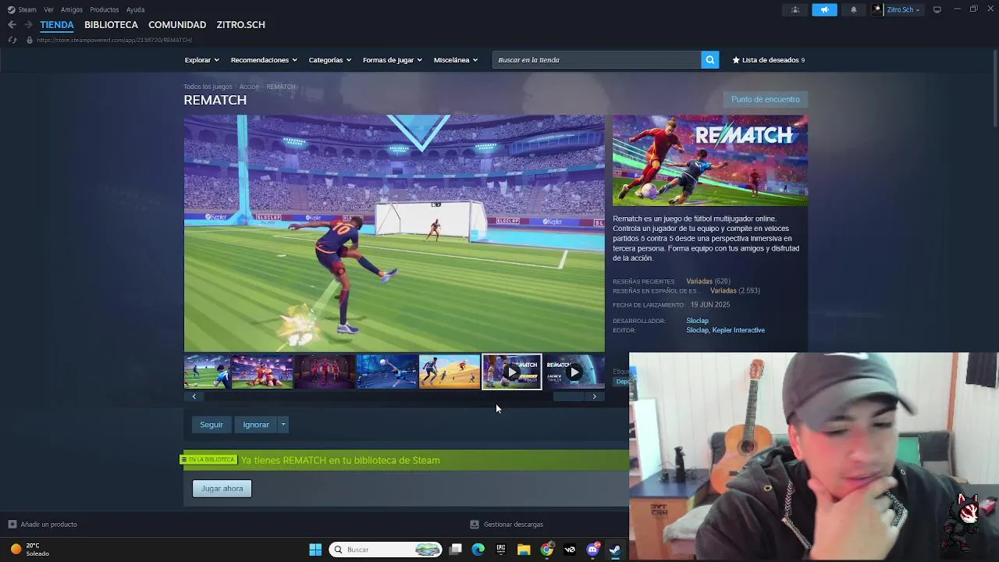This screenshot has height=562, width=999.
Task: Open recent reviews Variadas (620)
Action: pos(708,281)
